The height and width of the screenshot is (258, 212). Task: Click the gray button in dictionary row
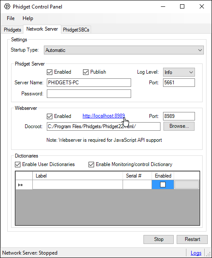[x=186, y=185]
